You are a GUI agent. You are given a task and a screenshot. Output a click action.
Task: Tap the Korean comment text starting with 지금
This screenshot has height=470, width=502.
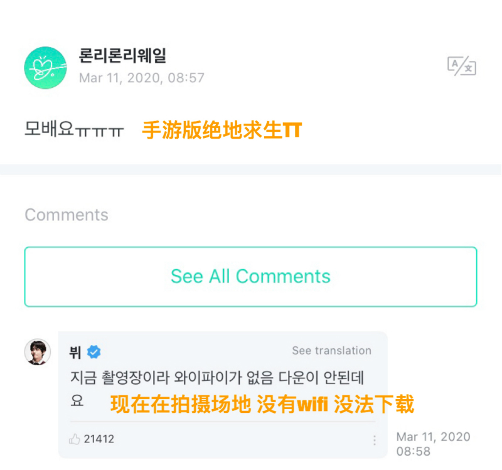point(216,379)
